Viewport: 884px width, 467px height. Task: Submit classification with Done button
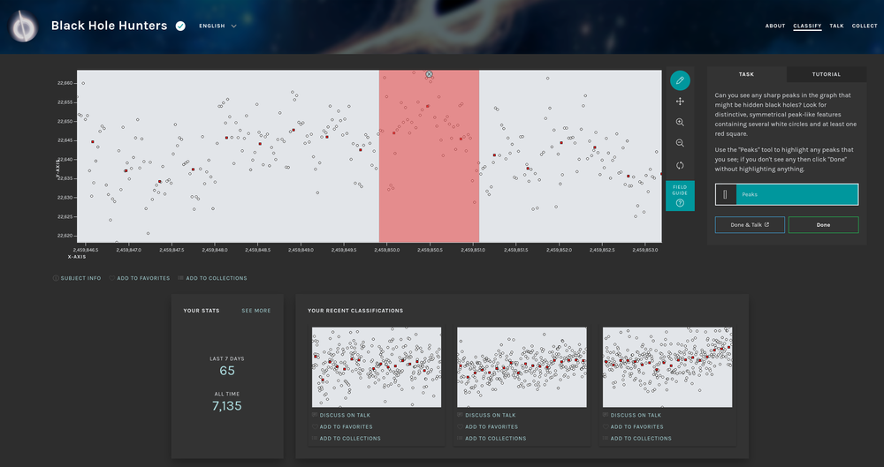coord(823,224)
